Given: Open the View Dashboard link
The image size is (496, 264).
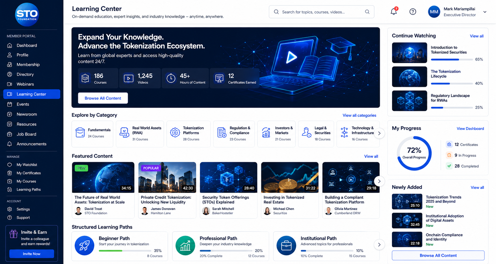Looking at the screenshot, I should [470, 129].
